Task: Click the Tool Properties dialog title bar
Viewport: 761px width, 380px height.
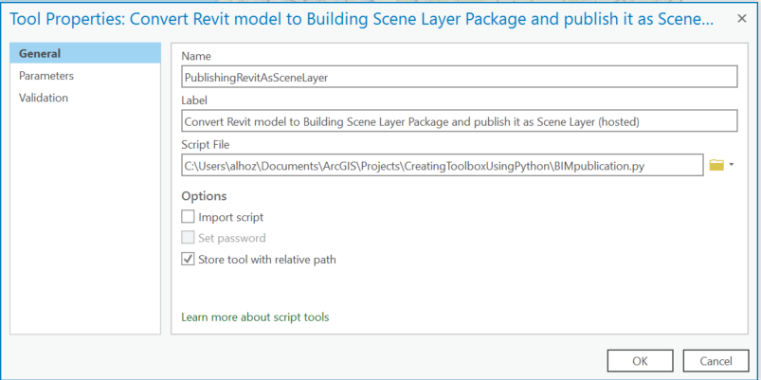Action: [360, 20]
